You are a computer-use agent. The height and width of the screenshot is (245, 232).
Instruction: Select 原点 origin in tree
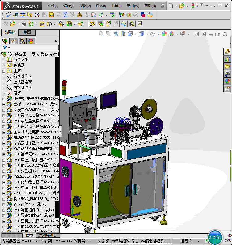pyautogui.click(x=17, y=93)
